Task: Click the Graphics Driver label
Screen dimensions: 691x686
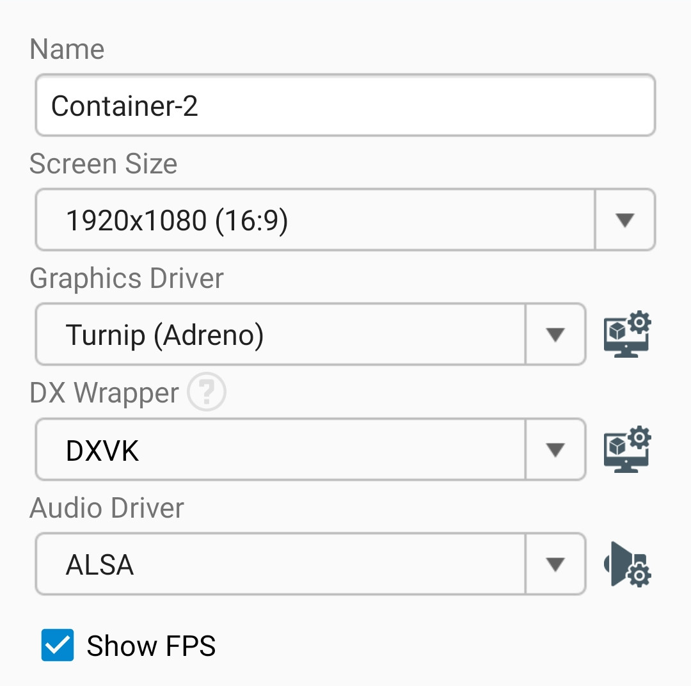Action: click(127, 278)
